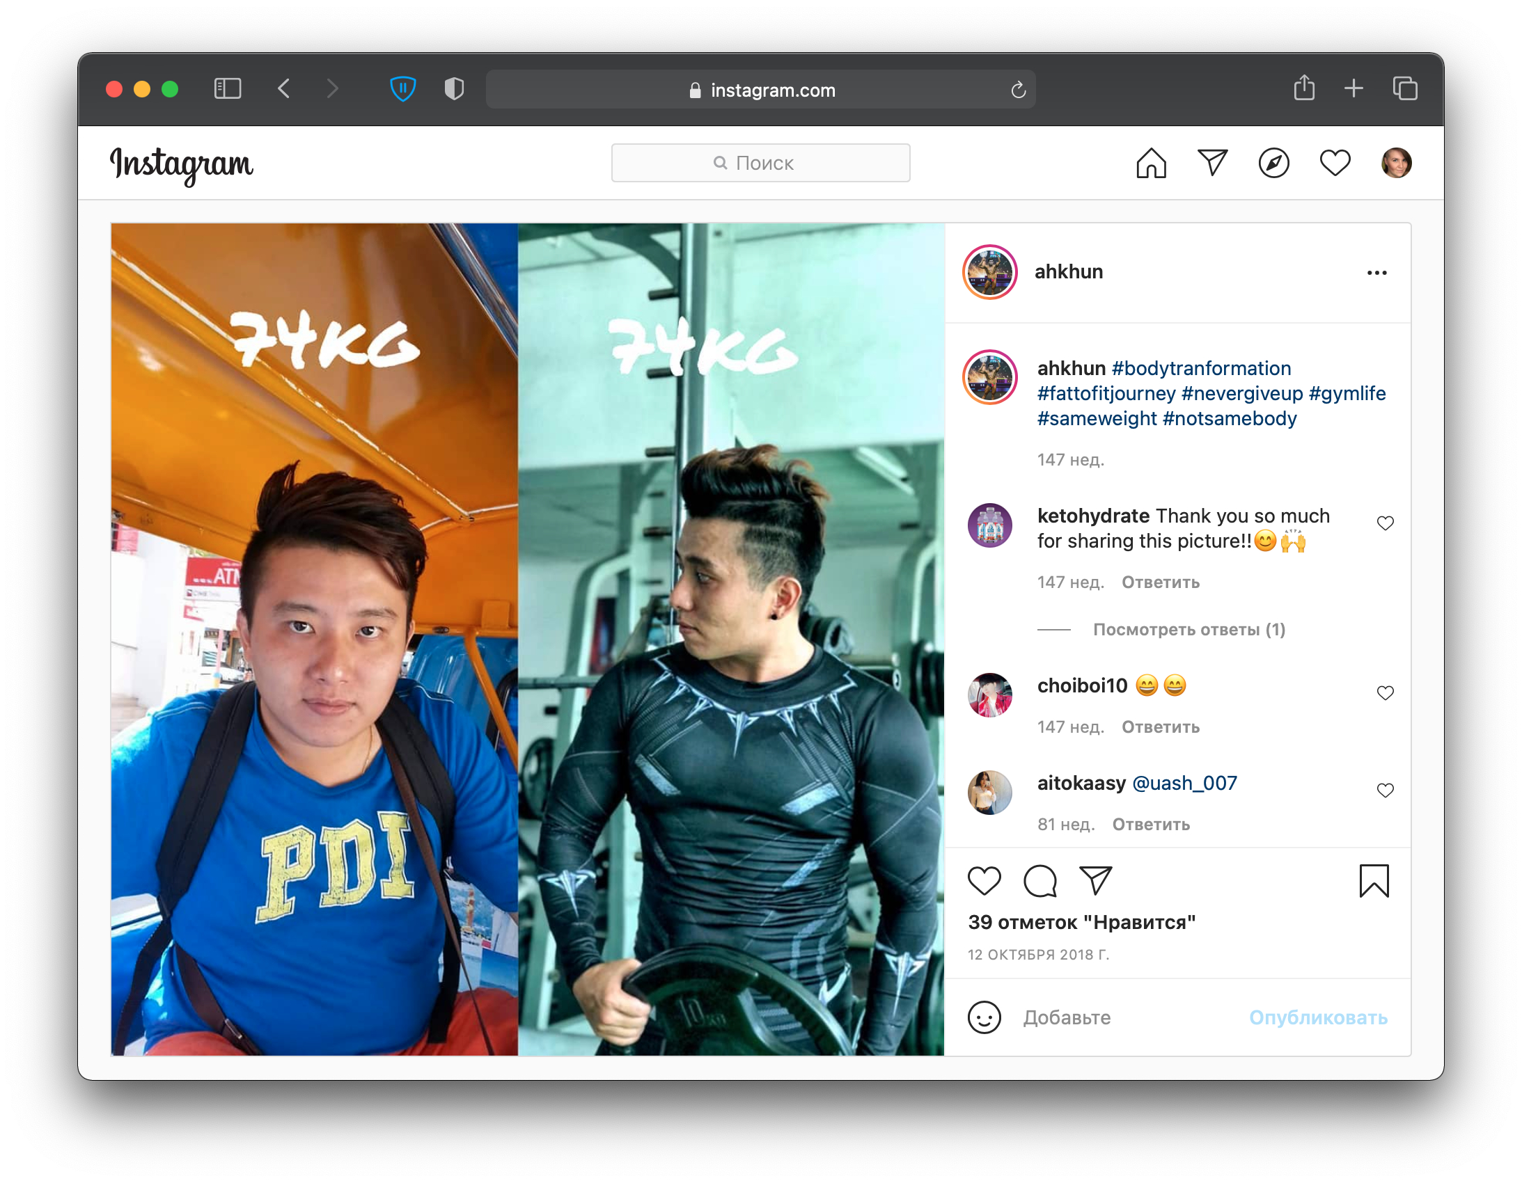1522x1183 pixels.
Task: Open the #fattofitjourney hashtag
Action: [x=1106, y=394]
